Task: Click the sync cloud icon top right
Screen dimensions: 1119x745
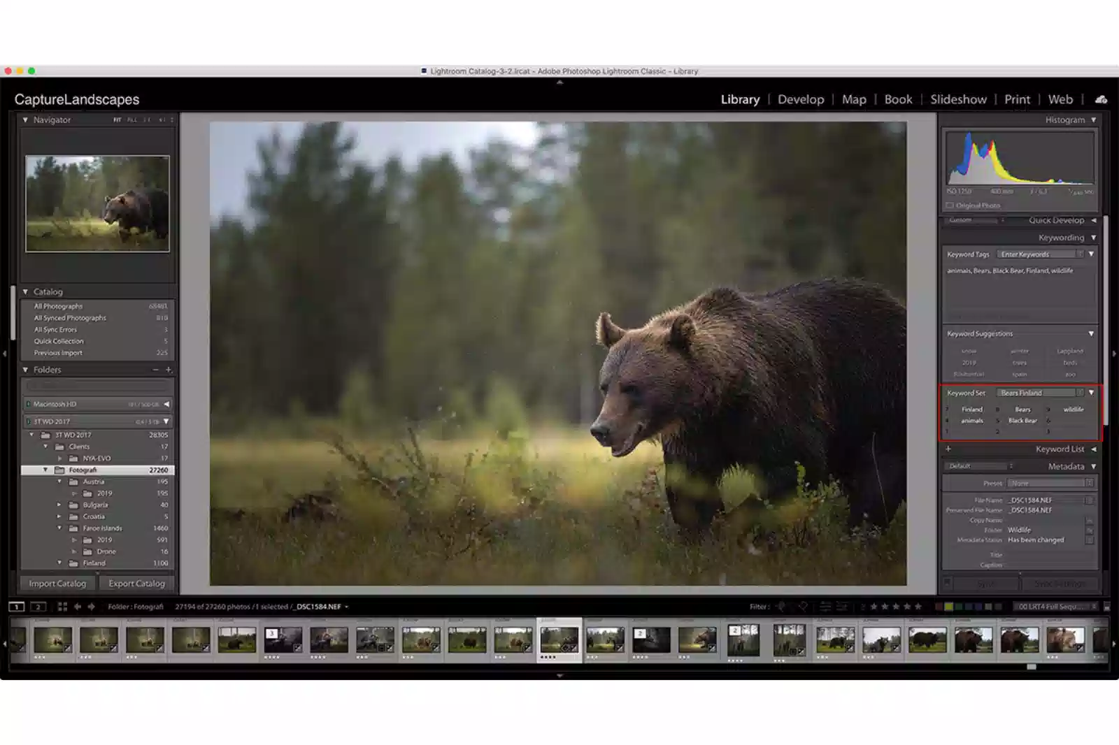Action: (x=1102, y=100)
